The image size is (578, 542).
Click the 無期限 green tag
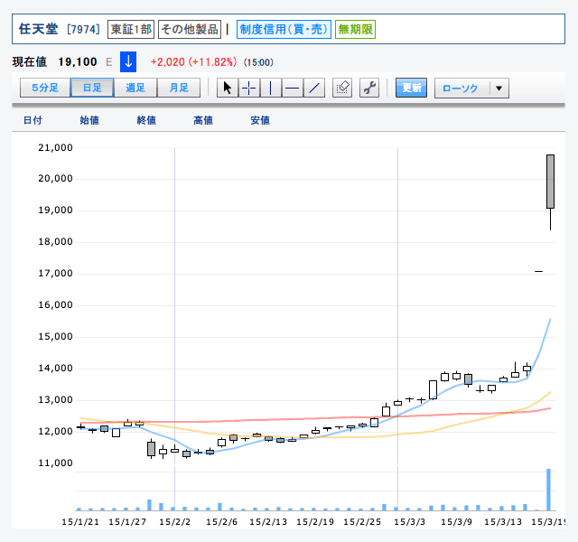355,29
